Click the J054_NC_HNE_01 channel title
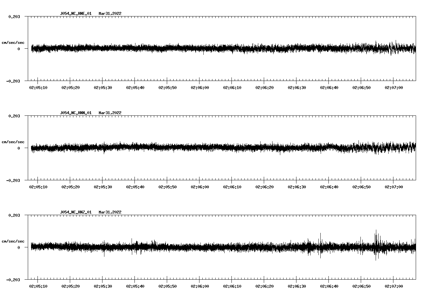This screenshot has width=439, height=298. pyautogui.click(x=76, y=14)
